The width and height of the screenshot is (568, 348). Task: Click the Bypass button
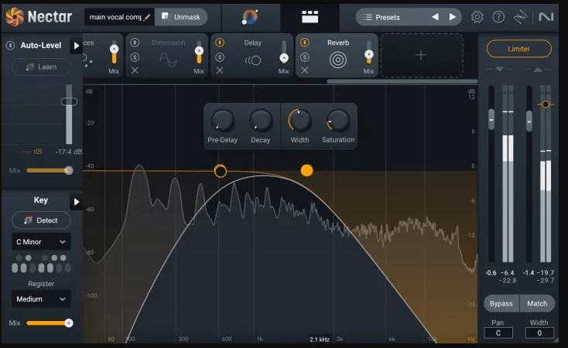[x=501, y=303]
